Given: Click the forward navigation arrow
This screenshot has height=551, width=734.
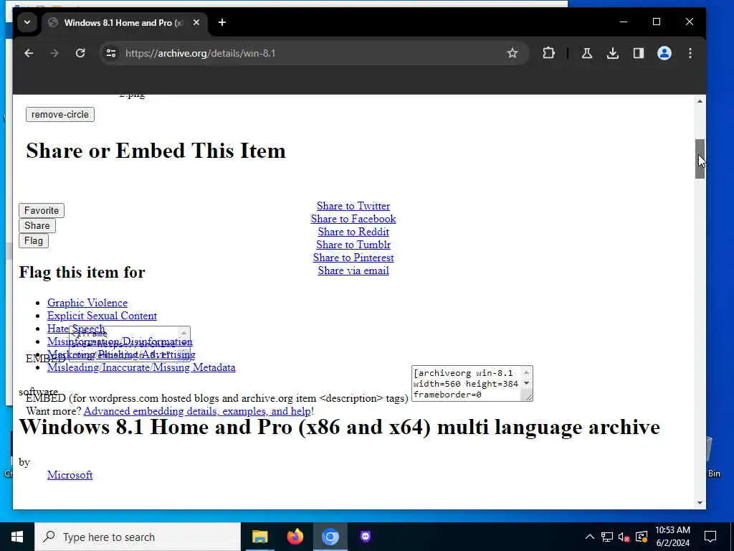Looking at the screenshot, I should click(54, 53).
